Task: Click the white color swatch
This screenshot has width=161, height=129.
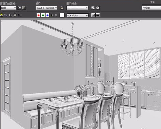Action: [x=62, y=15]
